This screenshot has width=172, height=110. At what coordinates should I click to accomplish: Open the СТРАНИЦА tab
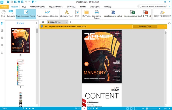pyautogui.click(x=71, y=7)
